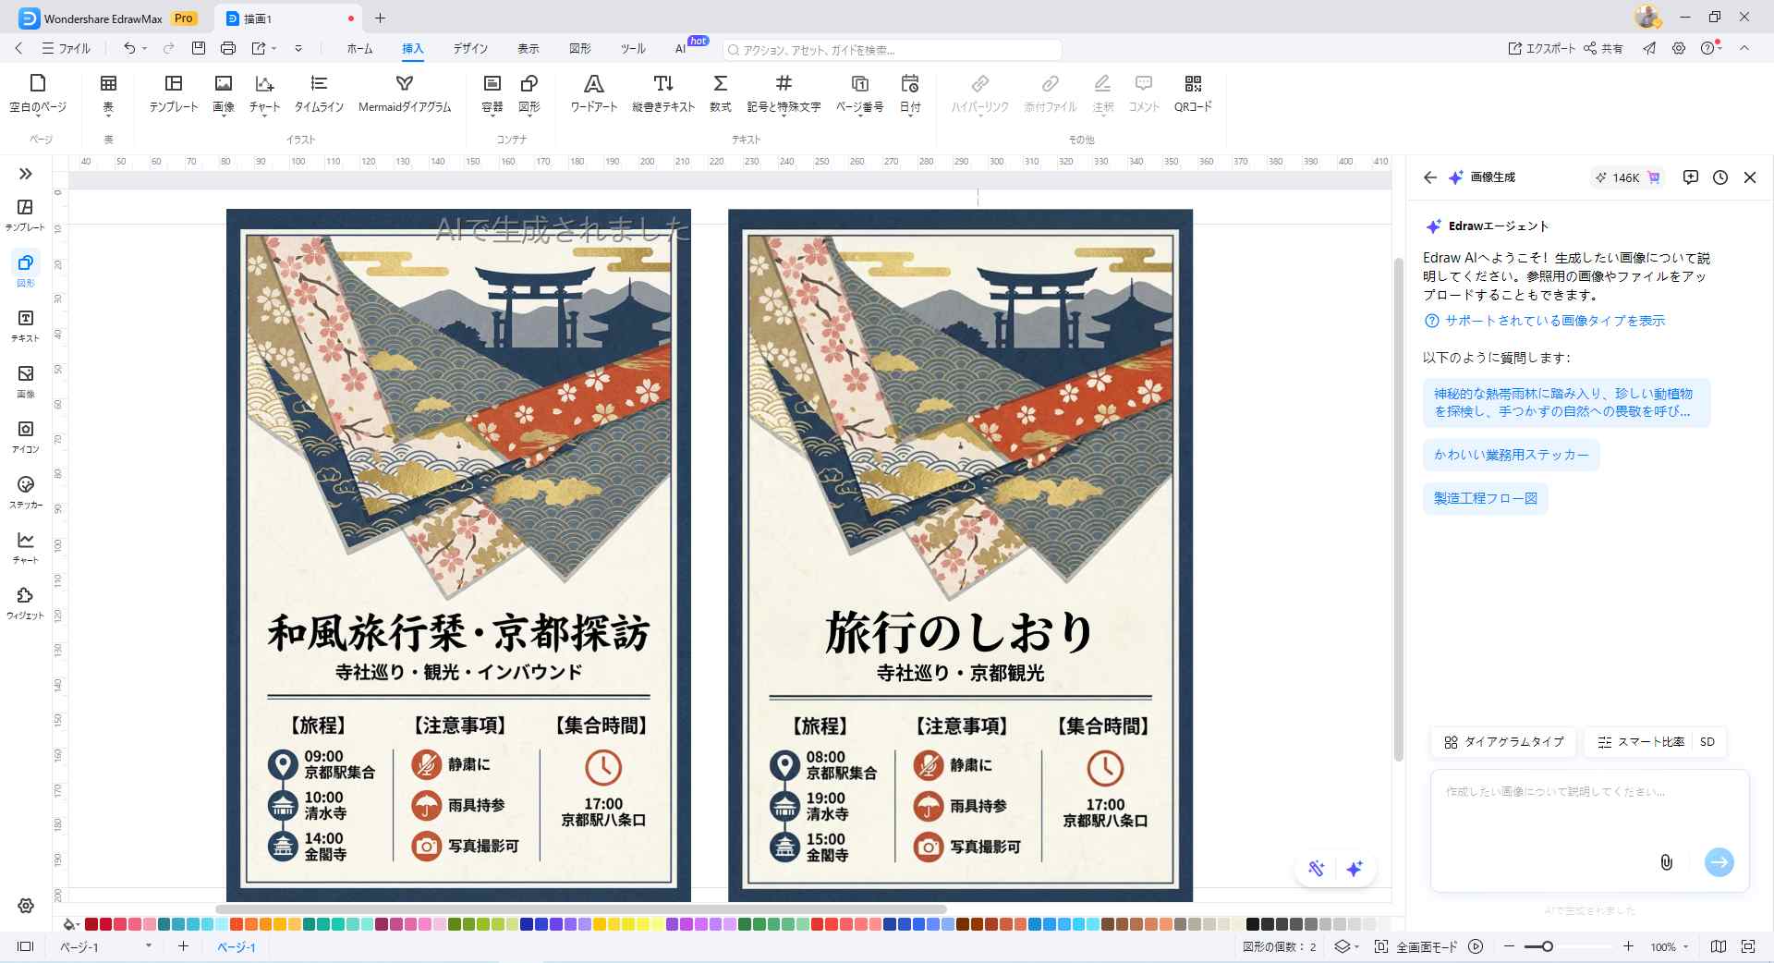Select the かわいい業務用ステッカー suggestion chip
1774x963 pixels.
(x=1510, y=455)
